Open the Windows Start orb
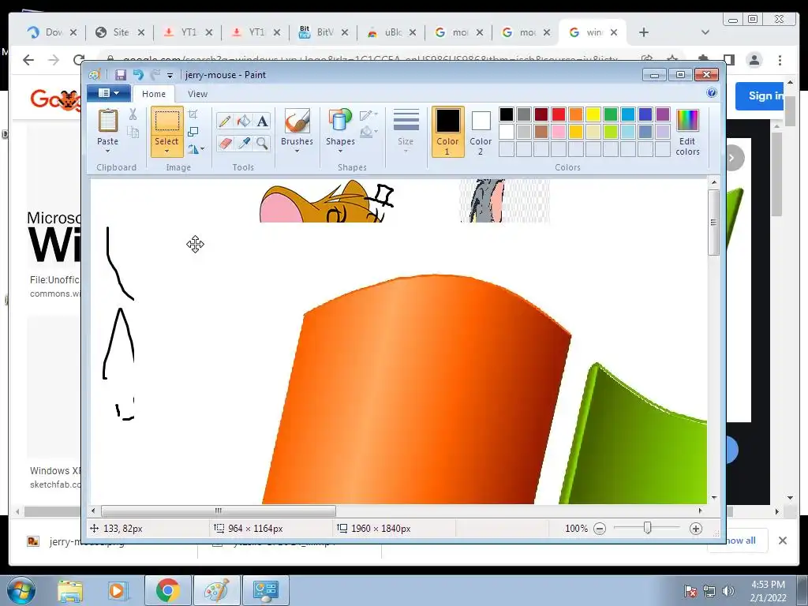808x606 pixels. (21, 590)
